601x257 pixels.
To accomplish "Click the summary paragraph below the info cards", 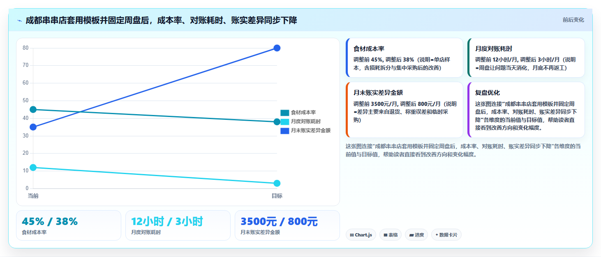I will (x=463, y=150).
